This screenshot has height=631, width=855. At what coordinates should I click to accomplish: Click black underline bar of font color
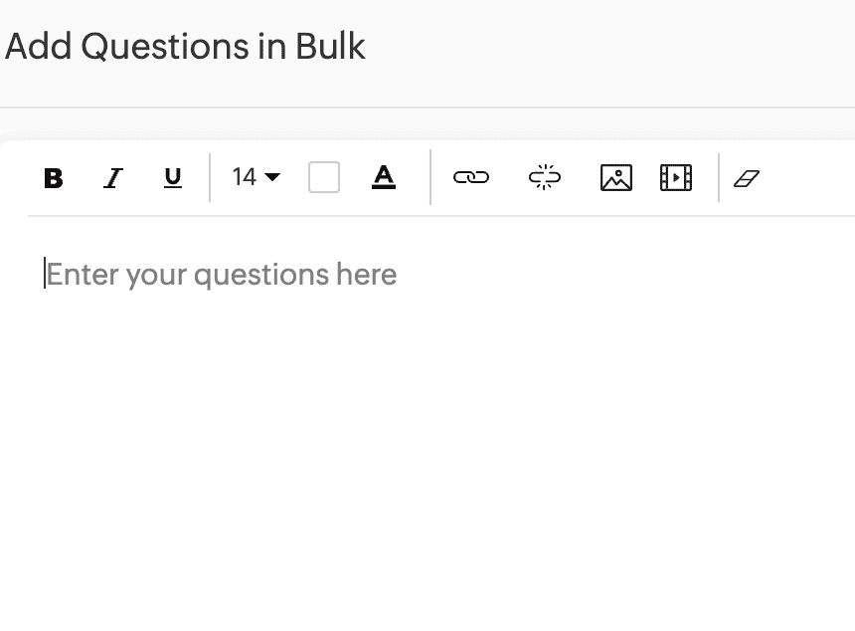click(x=384, y=187)
